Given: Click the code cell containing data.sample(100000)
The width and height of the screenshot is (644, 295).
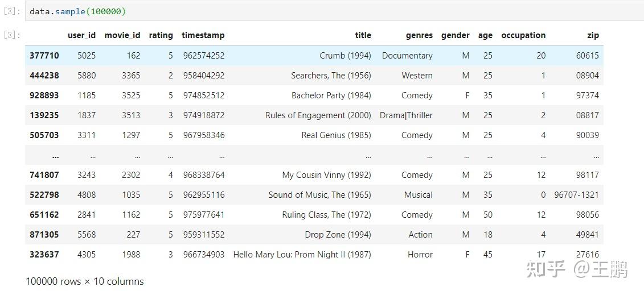Looking at the screenshot, I should [x=77, y=11].
